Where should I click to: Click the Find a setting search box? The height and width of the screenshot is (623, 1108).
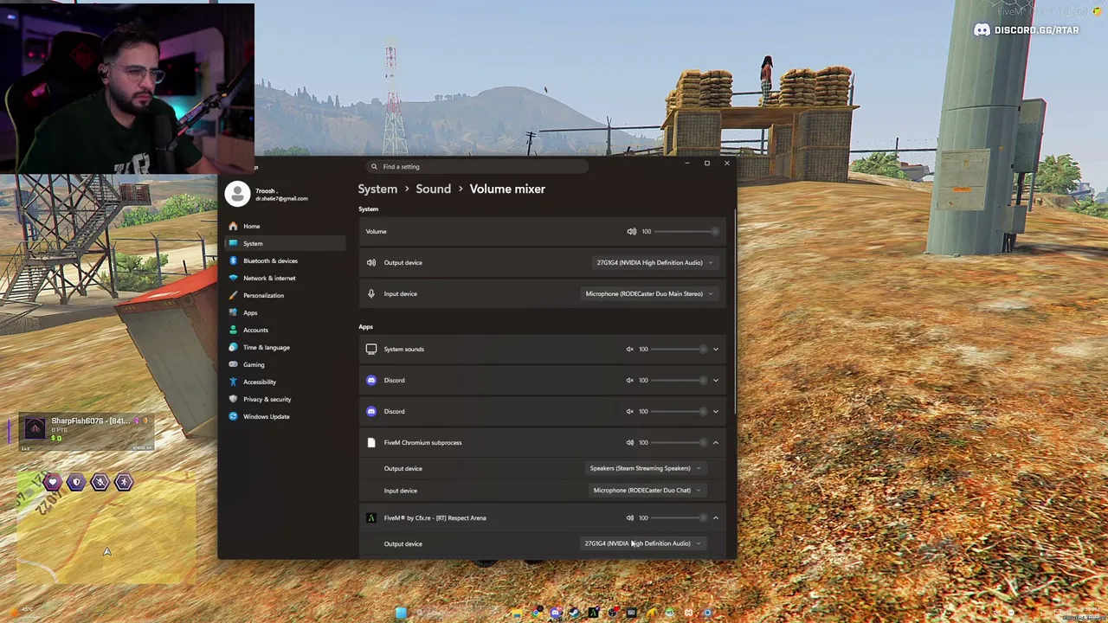pyautogui.click(x=479, y=166)
